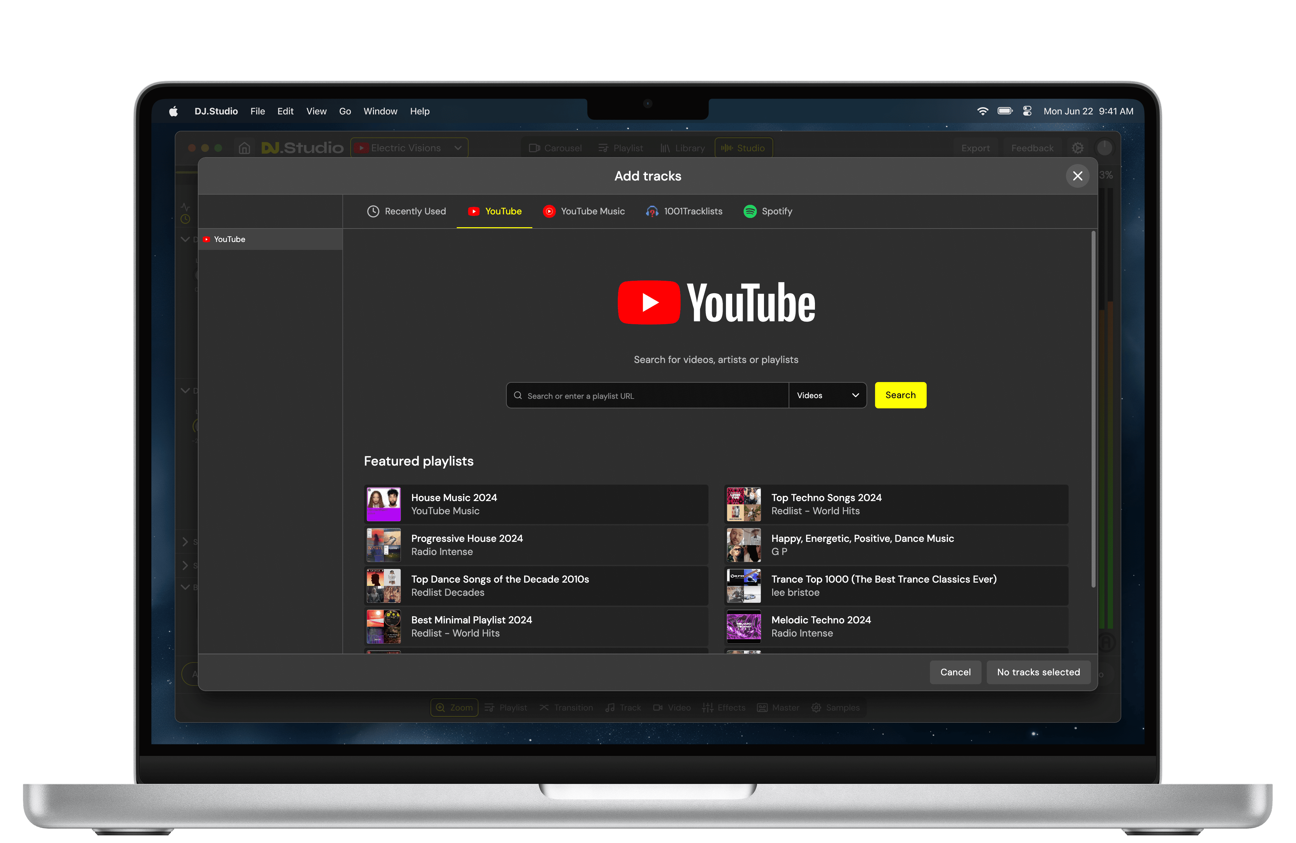Open House Music 2024 playlist
Viewport: 1296px width, 843px height.
536,504
